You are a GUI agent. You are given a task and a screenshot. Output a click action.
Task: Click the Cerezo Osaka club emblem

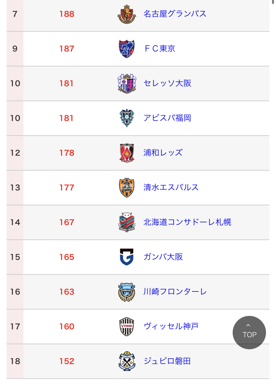tap(127, 83)
